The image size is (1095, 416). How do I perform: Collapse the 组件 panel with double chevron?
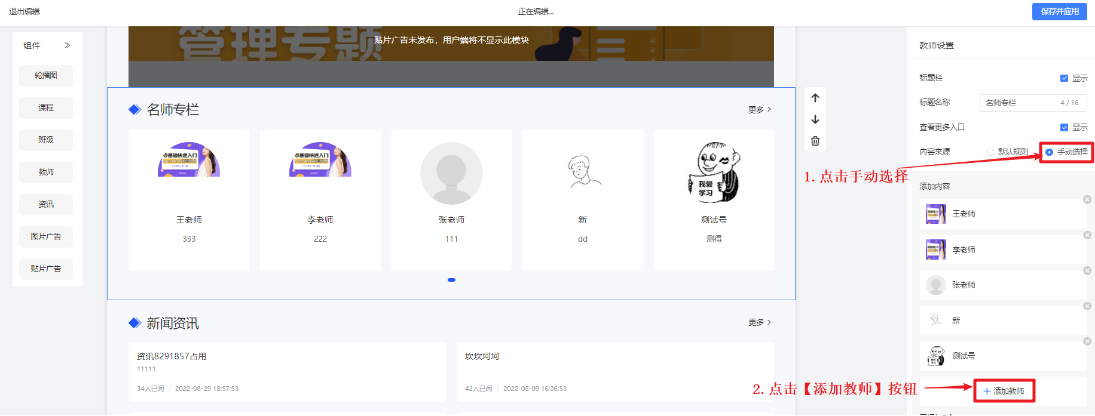(68, 45)
